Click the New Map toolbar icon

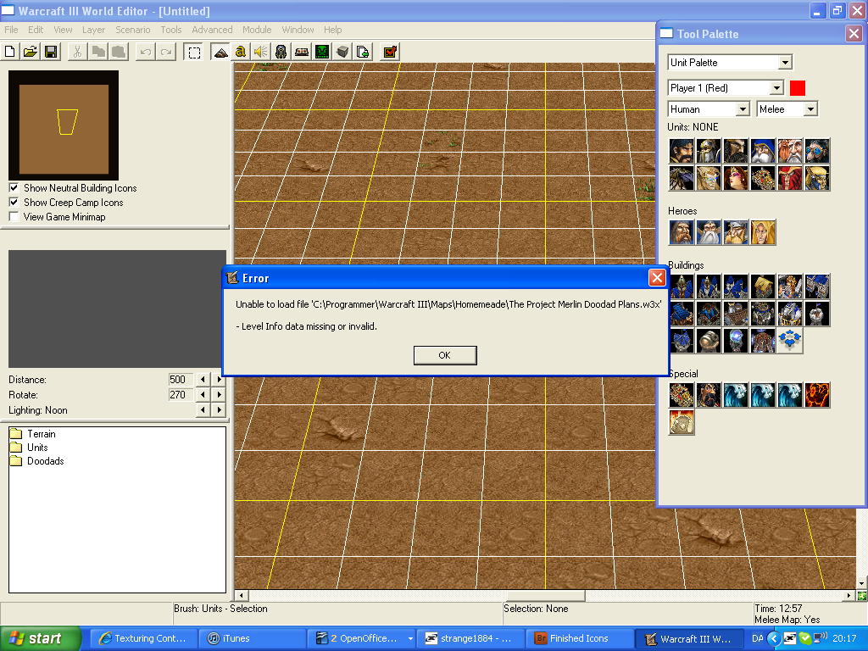tap(10, 52)
